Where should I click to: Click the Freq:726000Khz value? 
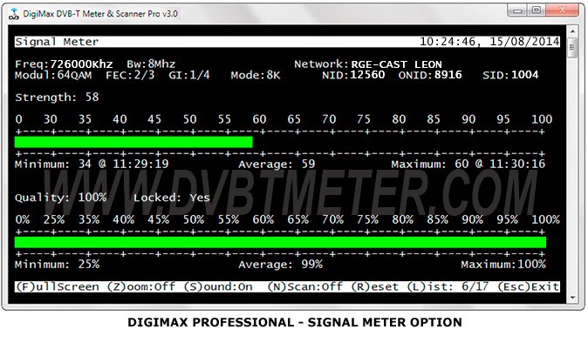[x=64, y=64]
